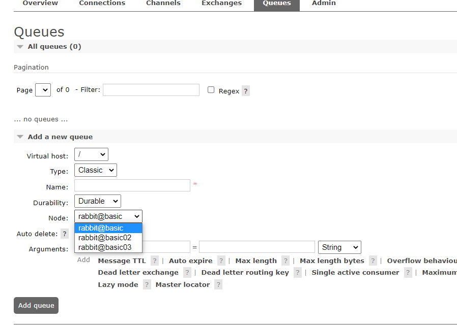Open help for Single active consumer
This screenshot has width=457, height=325.
(x=408, y=273)
